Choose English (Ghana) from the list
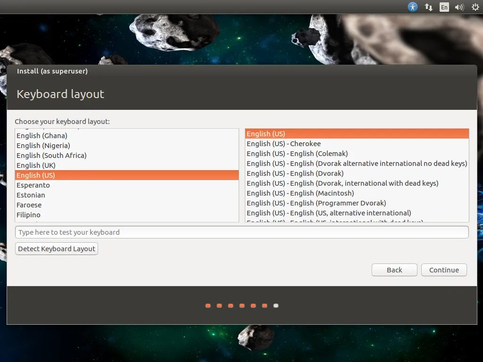The width and height of the screenshot is (483, 362). 42,136
